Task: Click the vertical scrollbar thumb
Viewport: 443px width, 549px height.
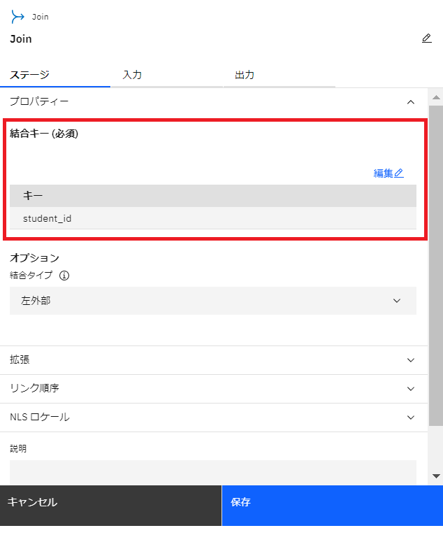Action: click(x=436, y=265)
